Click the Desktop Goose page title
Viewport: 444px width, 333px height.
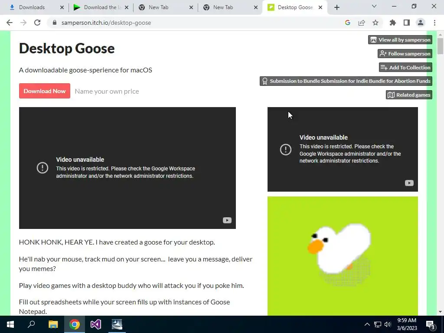click(x=67, y=48)
